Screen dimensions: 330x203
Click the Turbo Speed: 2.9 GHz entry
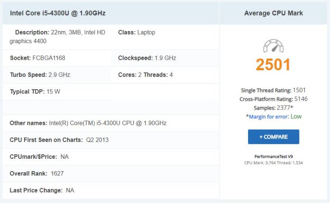tap(40, 75)
